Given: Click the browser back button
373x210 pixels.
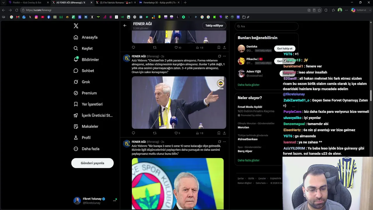Looking at the screenshot, I should tap(3, 10).
